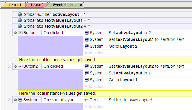Close the Event sheet 1 tab
This screenshot has height=110, width=192.
tap(81, 5)
